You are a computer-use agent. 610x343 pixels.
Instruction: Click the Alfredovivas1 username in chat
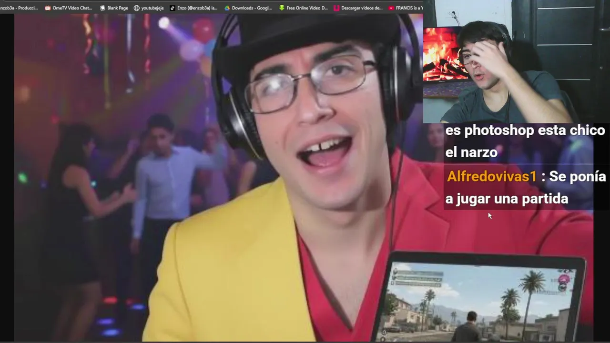(491, 177)
